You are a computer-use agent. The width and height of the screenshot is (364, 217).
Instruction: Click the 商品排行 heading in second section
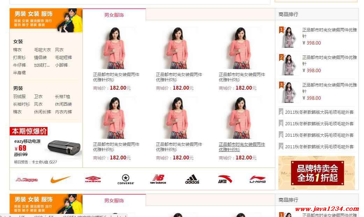coord(288,200)
